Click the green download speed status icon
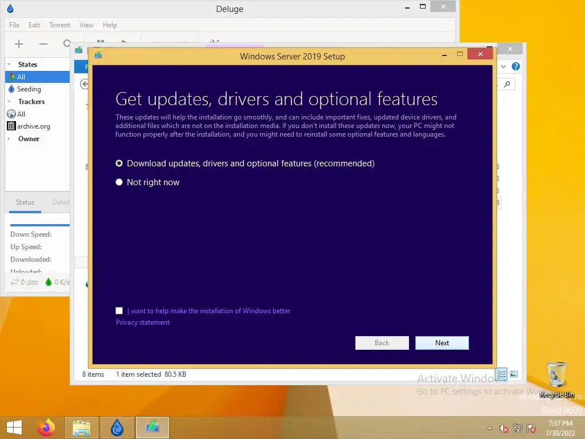The height and width of the screenshot is (439, 585). [49, 282]
